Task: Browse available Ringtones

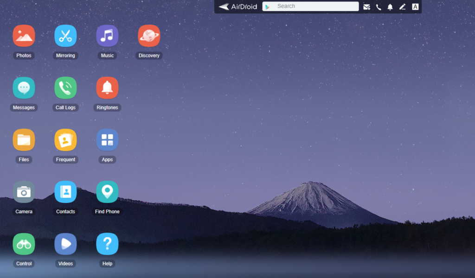Action: [107, 88]
